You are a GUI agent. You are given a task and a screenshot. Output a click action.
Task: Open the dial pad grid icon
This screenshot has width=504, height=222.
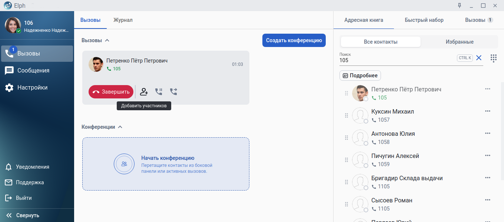(494, 58)
